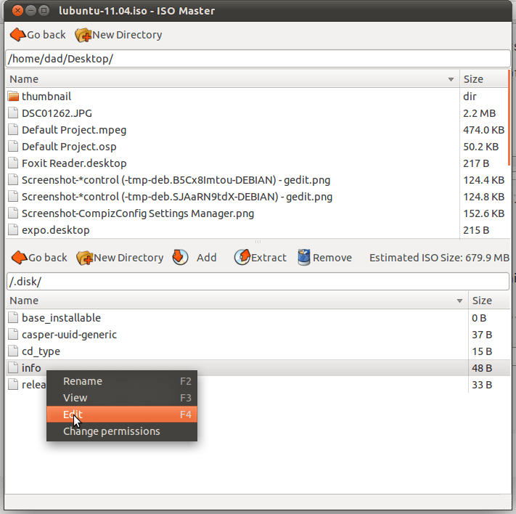Select the thumbnail folder icon

pyautogui.click(x=13, y=96)
